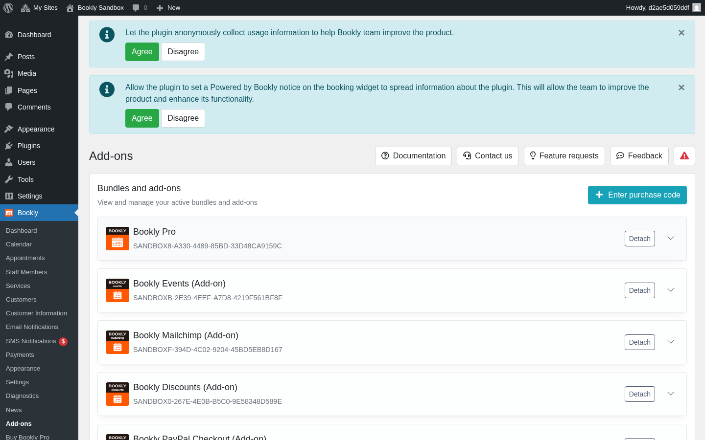Open Bookly Payments page

click(x=20, y=355)
